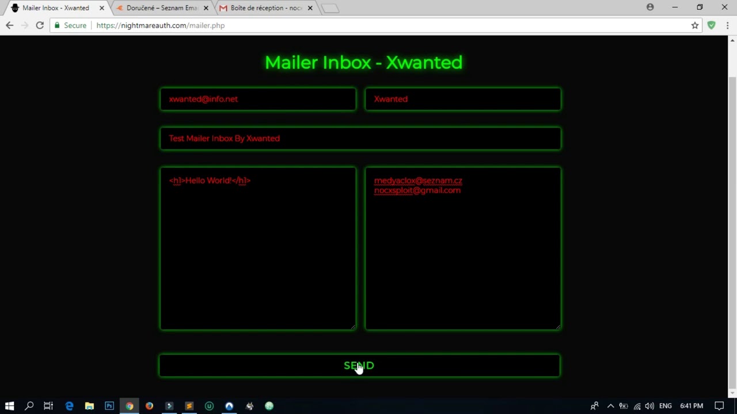Close the Mailer Inbox - Xwanted tab
This screenshot has height=414, width=737.
102,8
